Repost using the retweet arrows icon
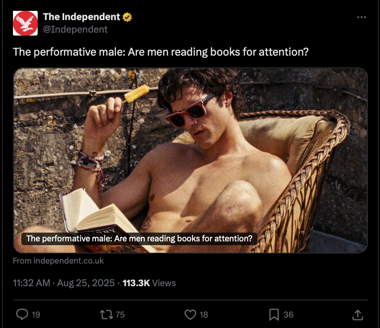This screenshot has height=328, width=380. pyautogui.click(x=106, y=315)
